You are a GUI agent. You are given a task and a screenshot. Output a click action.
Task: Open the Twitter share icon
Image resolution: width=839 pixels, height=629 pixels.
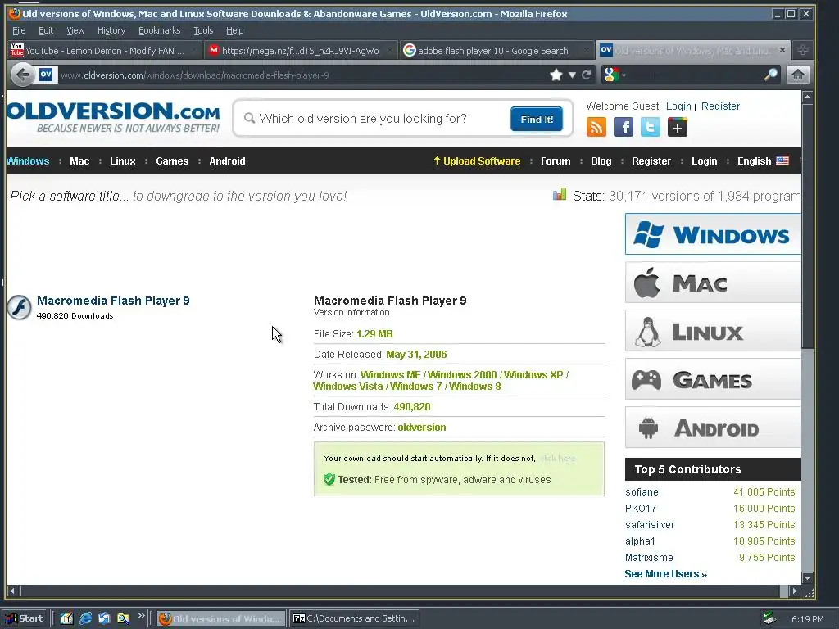click(x=650, y=127)
